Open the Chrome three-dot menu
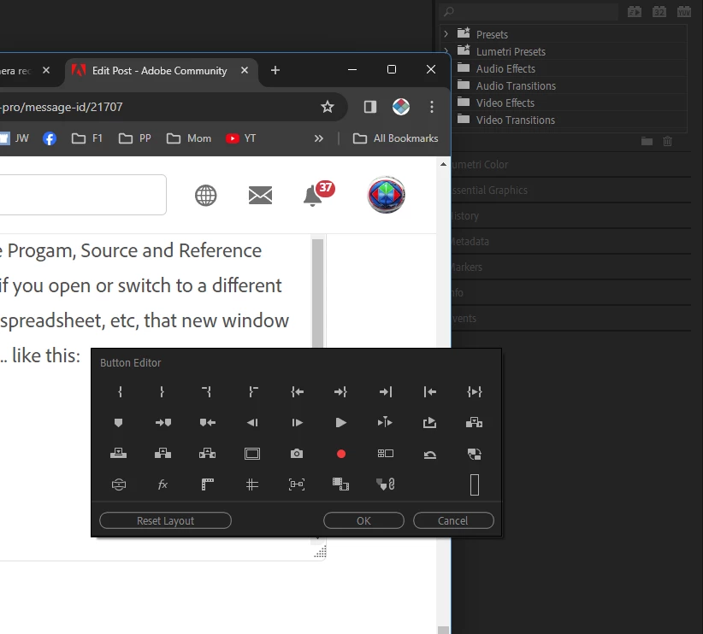 (x=432, y=107)
